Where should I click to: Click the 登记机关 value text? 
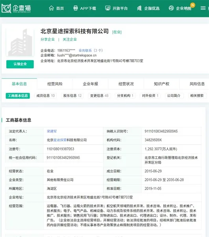point(171,160)
